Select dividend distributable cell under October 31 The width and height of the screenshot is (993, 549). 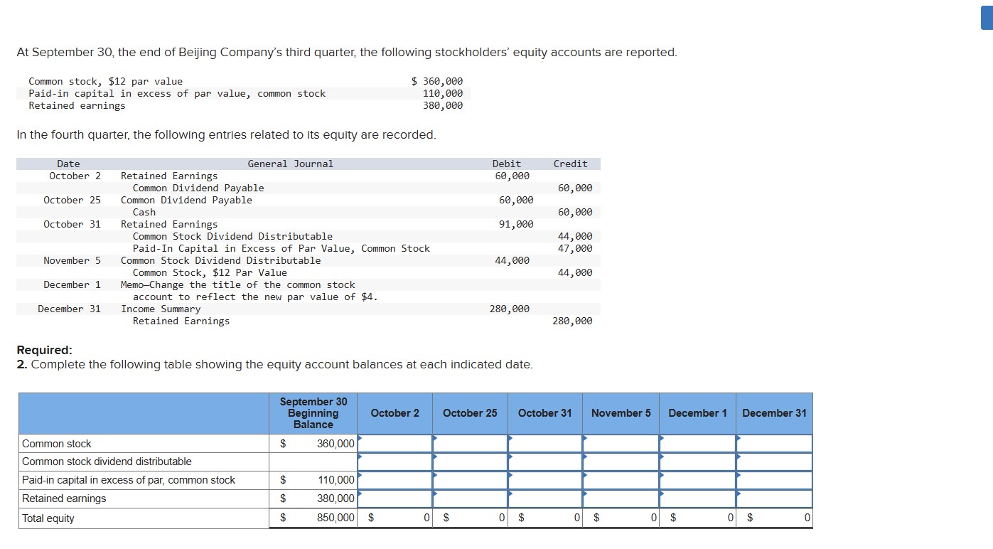[x=545, y=462]
